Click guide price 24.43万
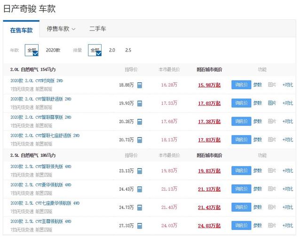301x238 pixels. click(x=127, y=189)
